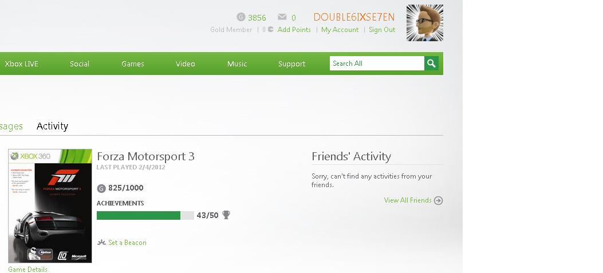The image size is (603, 273).
Task: Click the Add Points link
Action: (294, 30)
